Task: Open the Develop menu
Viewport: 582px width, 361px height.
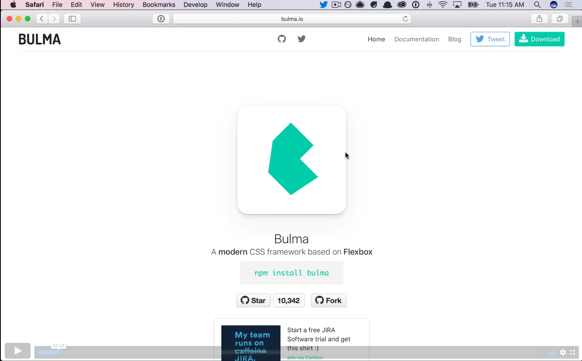Action: click(195, 5)
